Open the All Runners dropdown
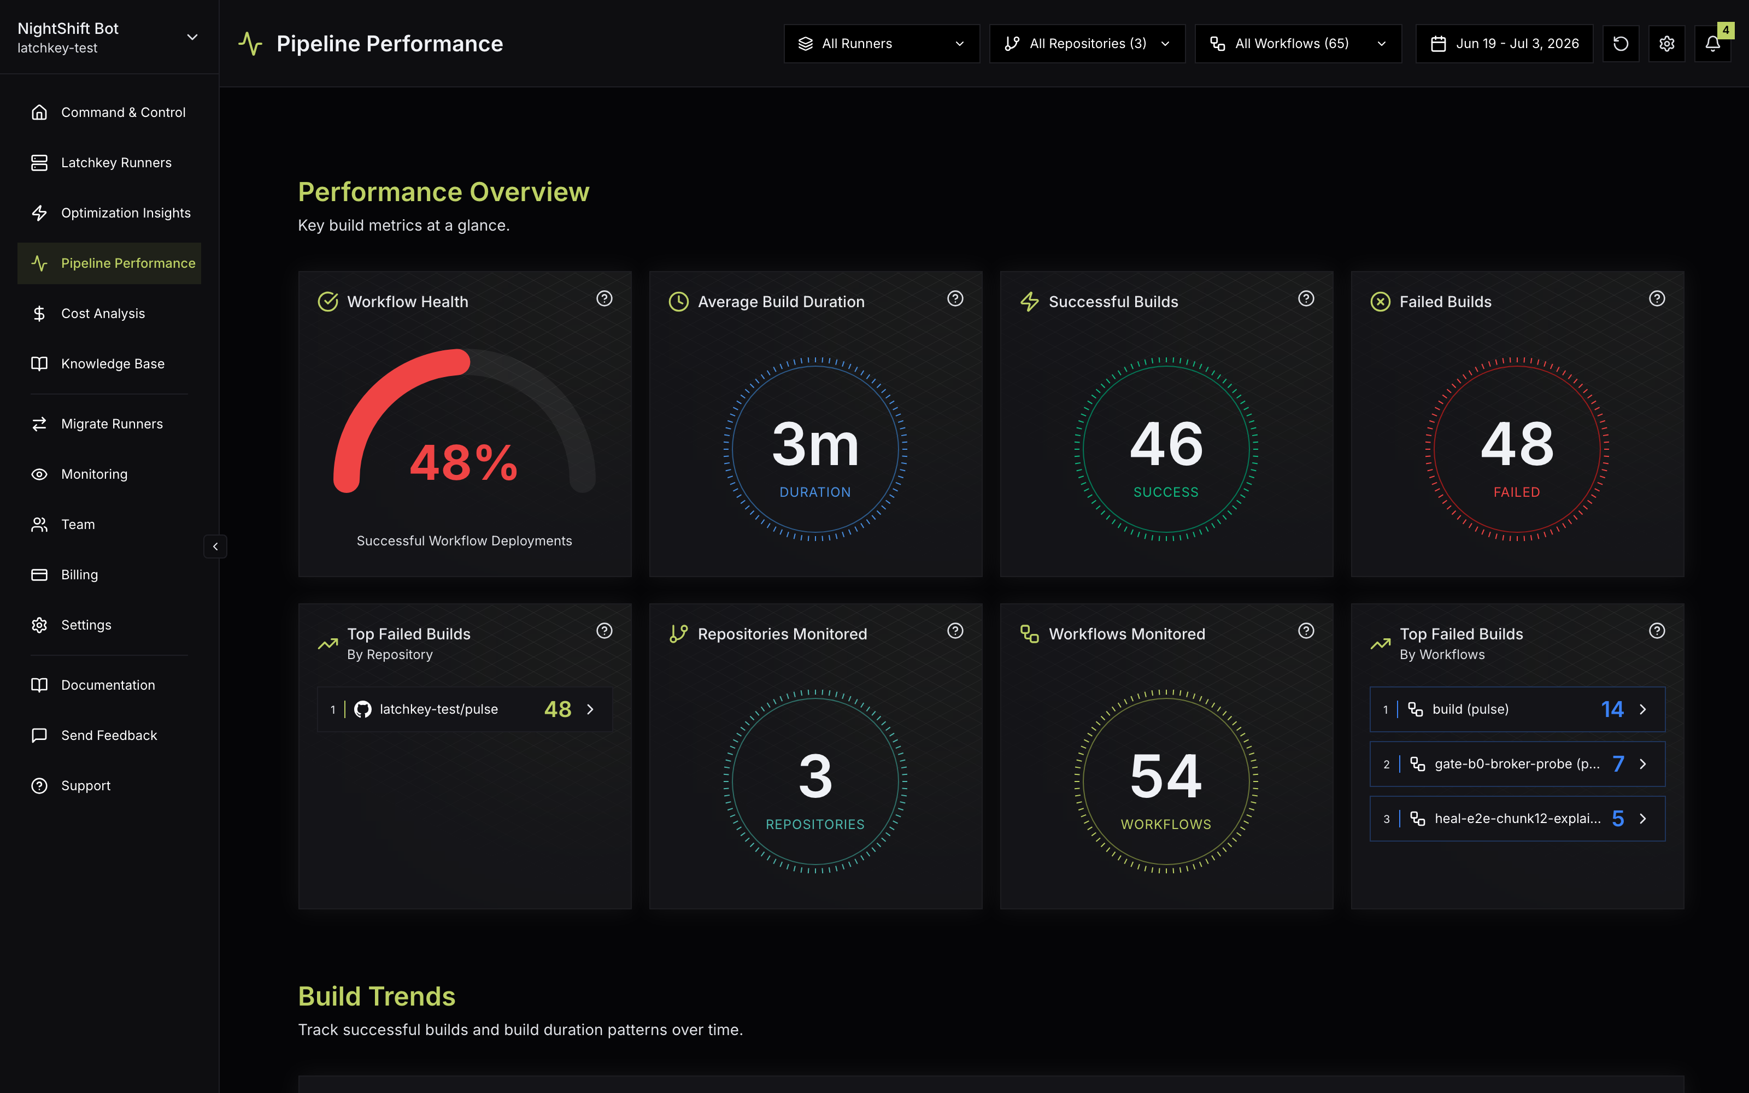 881,43
